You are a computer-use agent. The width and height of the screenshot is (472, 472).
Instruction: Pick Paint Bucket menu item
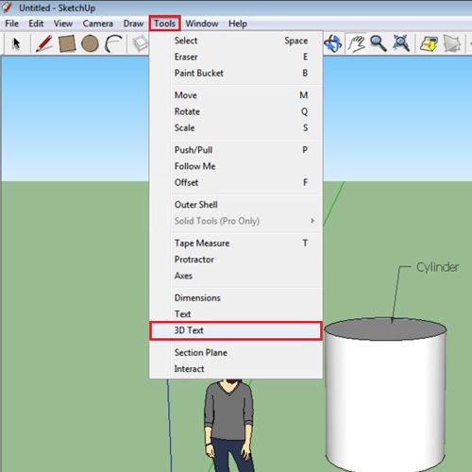(236, 73)
